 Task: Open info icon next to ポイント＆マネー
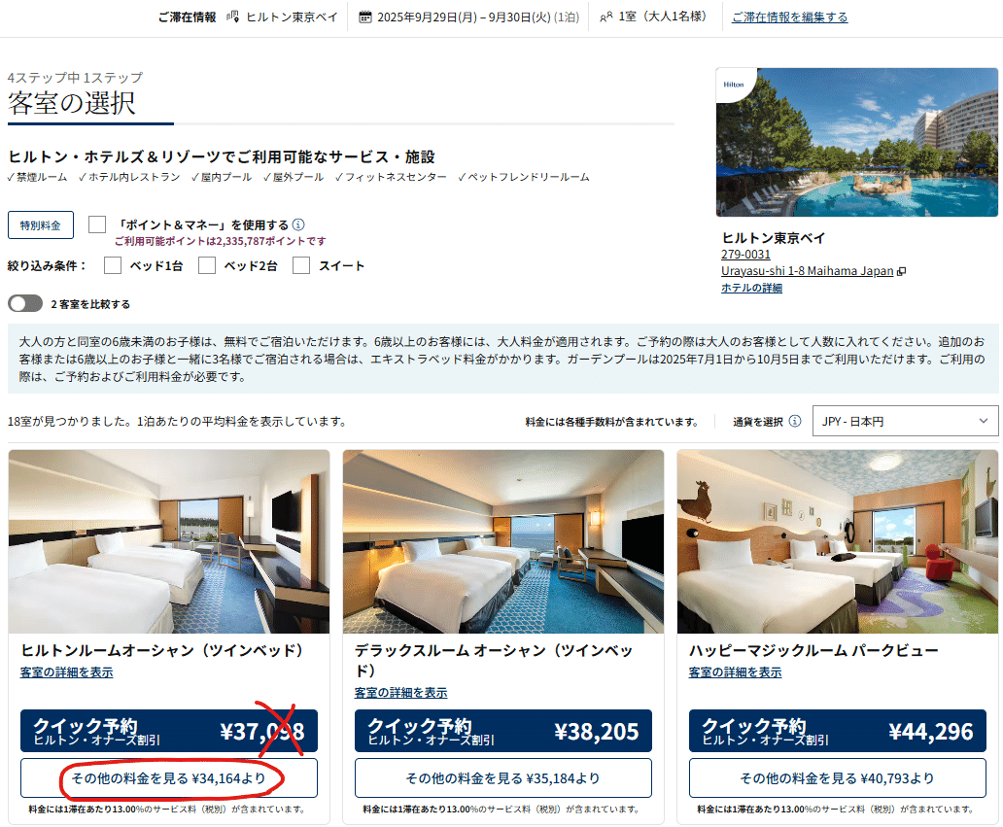pos(298,224)
